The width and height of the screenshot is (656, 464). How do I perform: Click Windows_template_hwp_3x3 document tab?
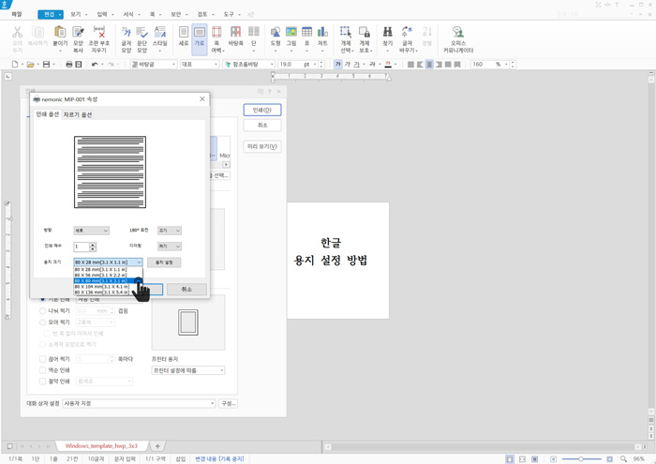[101, 446]
